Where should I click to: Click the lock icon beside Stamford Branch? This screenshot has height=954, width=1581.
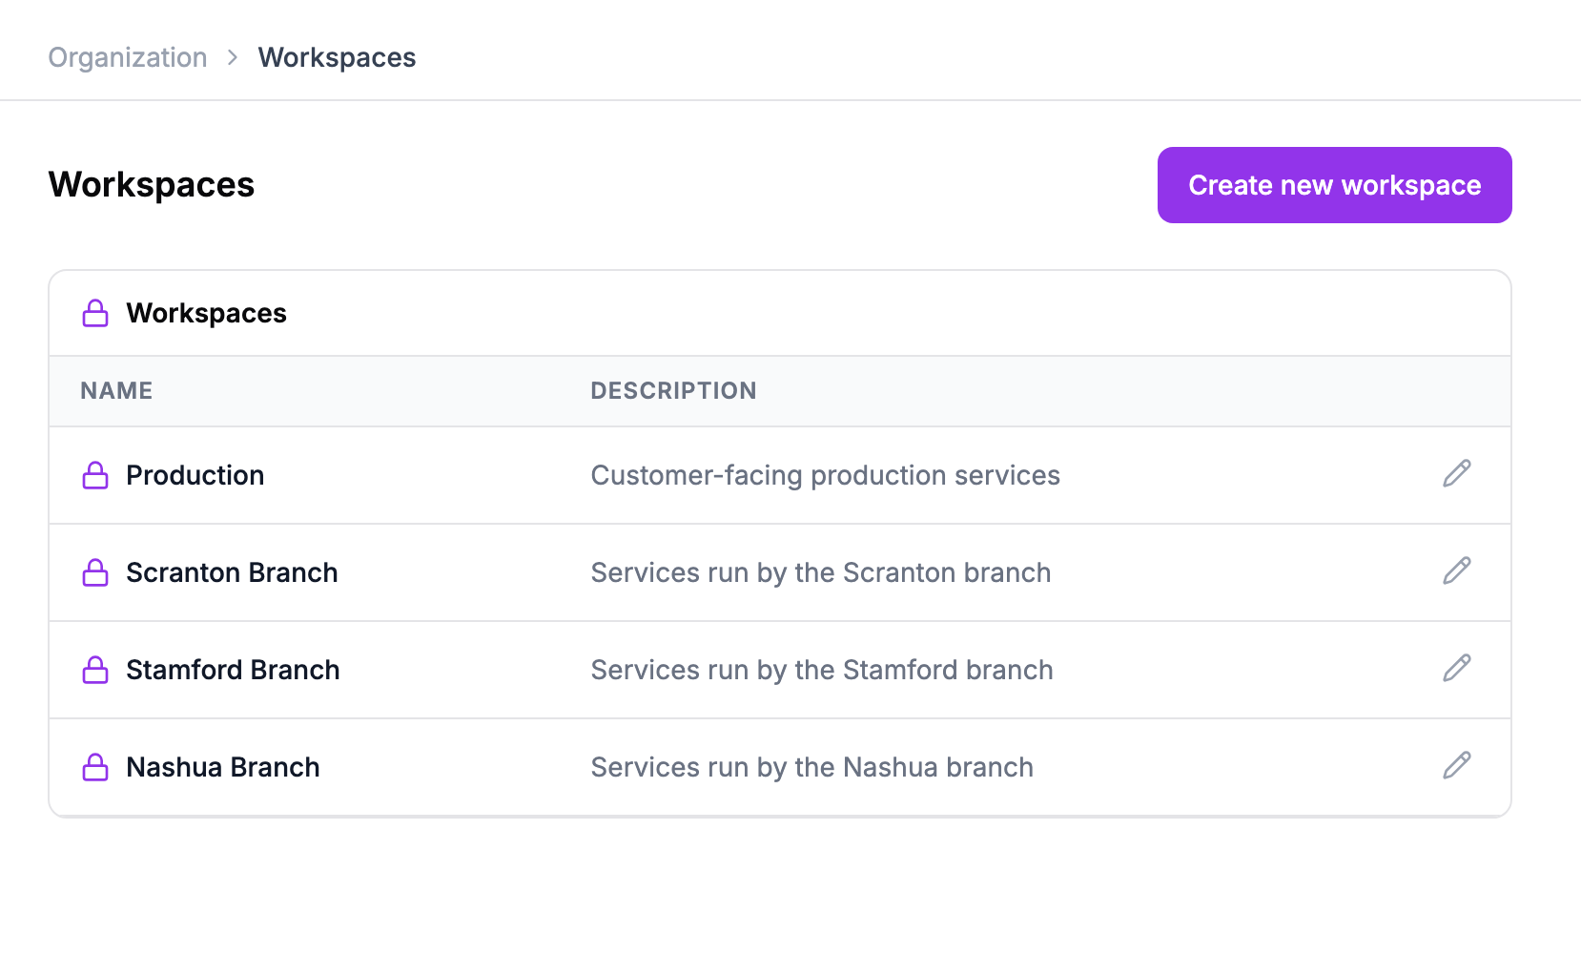pyautogui.click(x=95, y=670)
